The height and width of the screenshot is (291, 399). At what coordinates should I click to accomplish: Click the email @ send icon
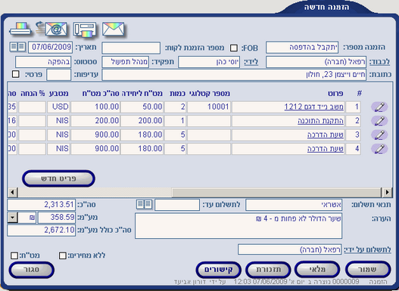pyautogui.click(x=52, y=29)
